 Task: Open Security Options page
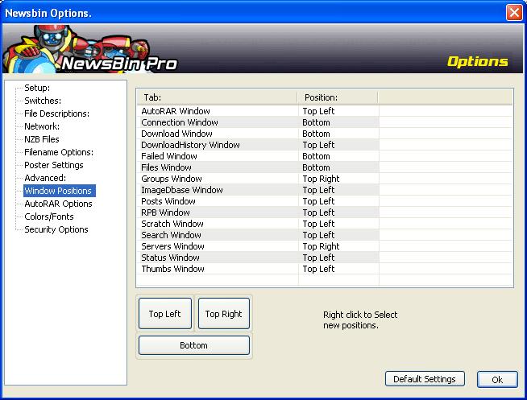pyautogui.click(x=56, y=229)
